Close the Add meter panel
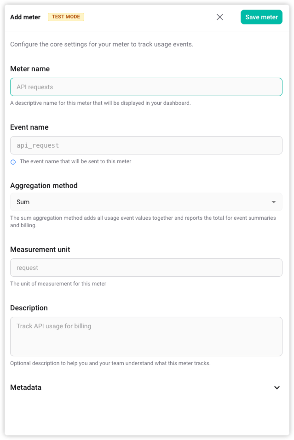The width and height of the screenshot is (294, 440). pyautogui.click(x=220, y=17)
